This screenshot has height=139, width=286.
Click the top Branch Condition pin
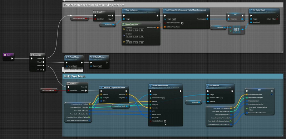click(95, 19)
